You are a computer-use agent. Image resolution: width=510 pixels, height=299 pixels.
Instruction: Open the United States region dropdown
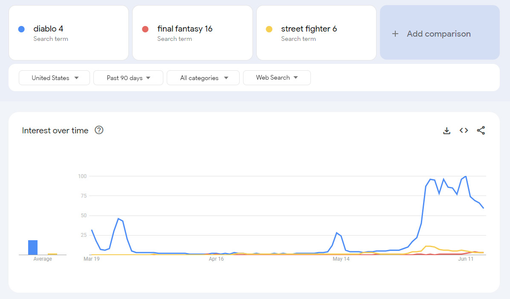pyautogui.click(x=55, y=78)
